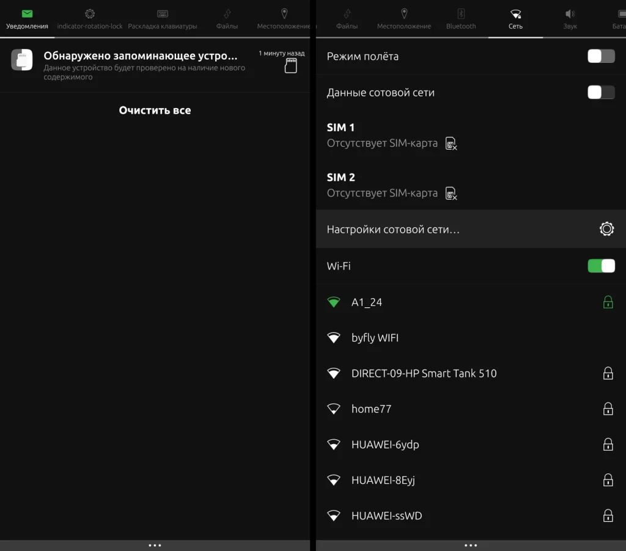Viewport: 626px width, 551px height.
Task: Click the Раскладка клавиатуры keyboard icon
Action: (x=162, y=13)
